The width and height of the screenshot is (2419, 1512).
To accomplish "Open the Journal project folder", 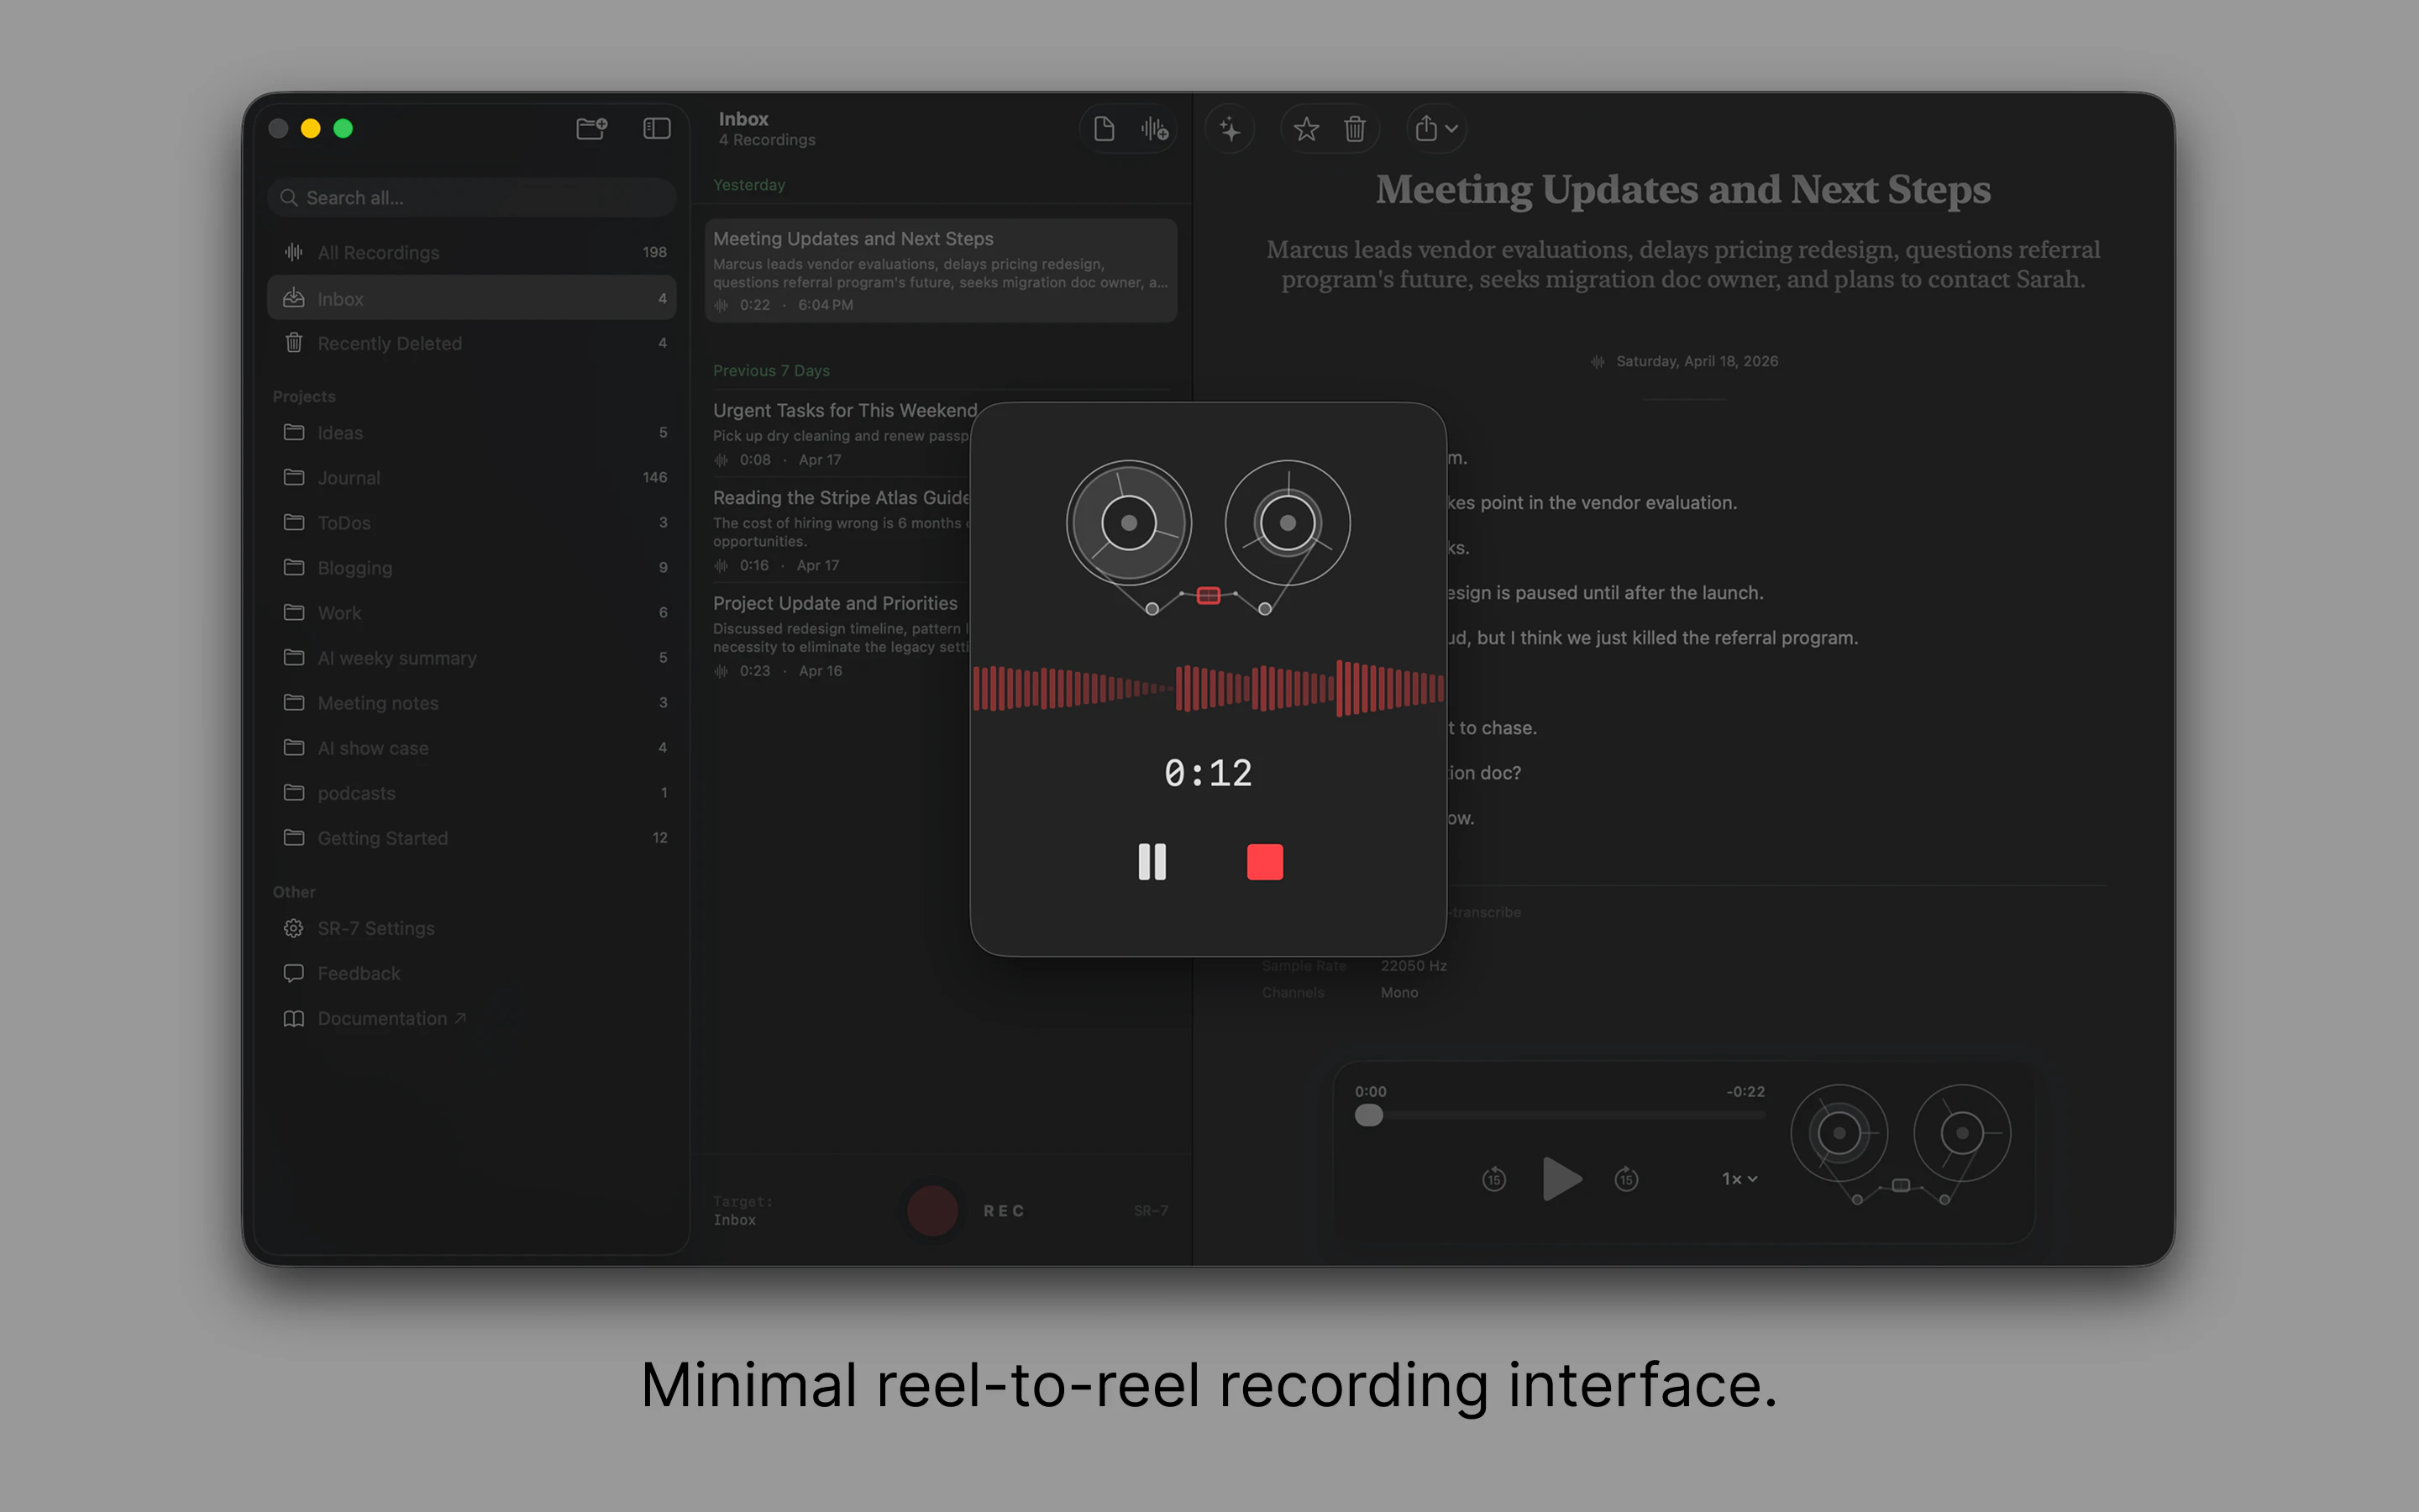I will pyautogui.click(x=472, y=477).
